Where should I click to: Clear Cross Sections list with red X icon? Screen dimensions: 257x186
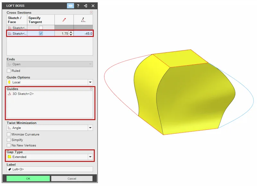click(x=92, y=12)
